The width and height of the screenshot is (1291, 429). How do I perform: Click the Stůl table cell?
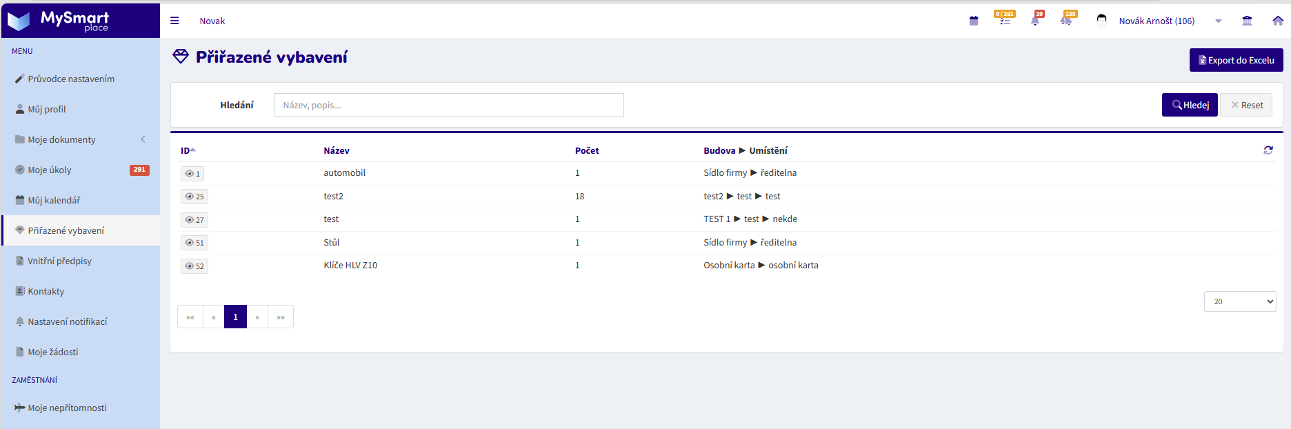(332, 242)
